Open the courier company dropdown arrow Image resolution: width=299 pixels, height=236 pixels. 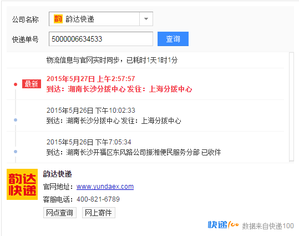(x=146, y=19)
